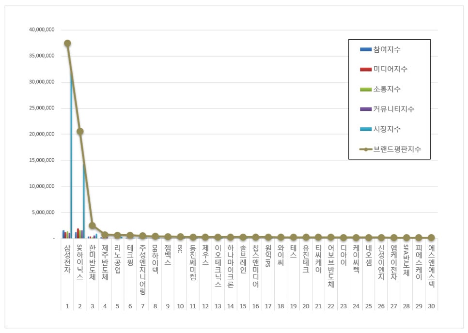Viewport: 468px width, 333px height.
Task: Click the 삼성전자 x-axis category label
Action: point(67,259)
